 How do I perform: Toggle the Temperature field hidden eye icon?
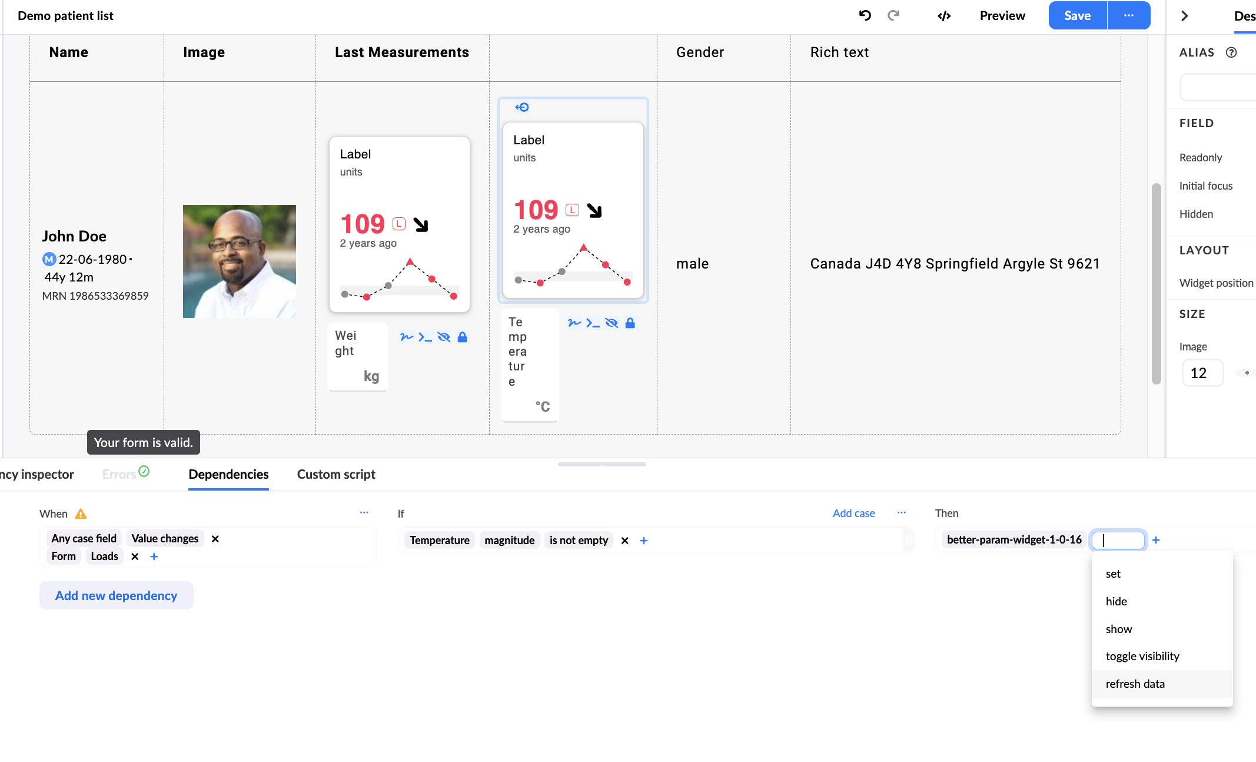point(612,323)
